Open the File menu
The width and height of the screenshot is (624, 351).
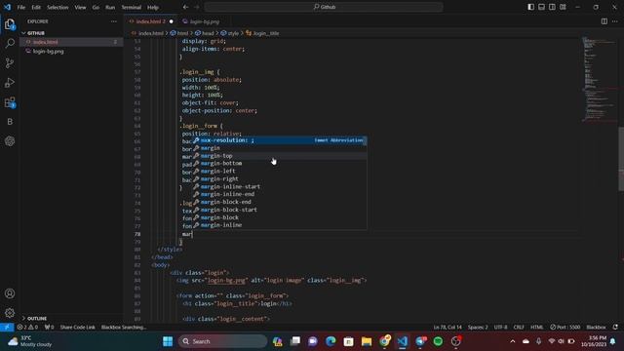(21, 7)
